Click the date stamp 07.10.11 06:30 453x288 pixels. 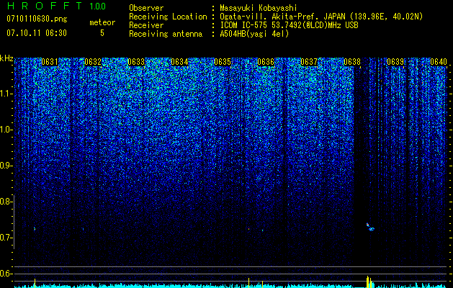[x=37, y=33]
